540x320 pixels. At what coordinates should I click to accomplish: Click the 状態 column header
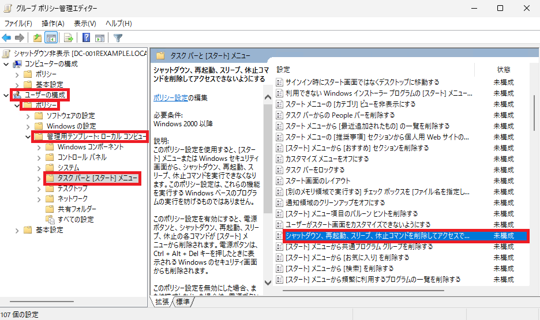504,70
